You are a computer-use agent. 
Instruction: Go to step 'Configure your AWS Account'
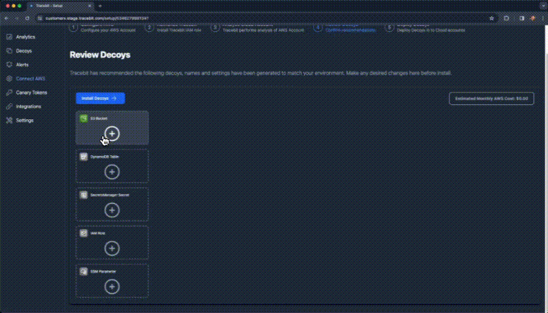(x=108, y=31)
